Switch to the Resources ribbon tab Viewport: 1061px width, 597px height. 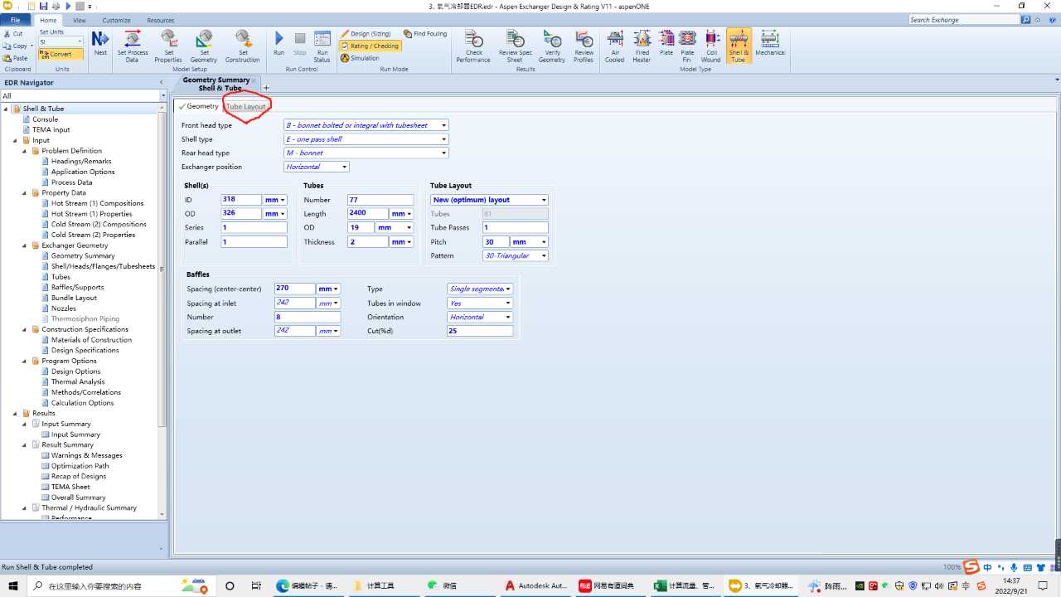[161, 20]
